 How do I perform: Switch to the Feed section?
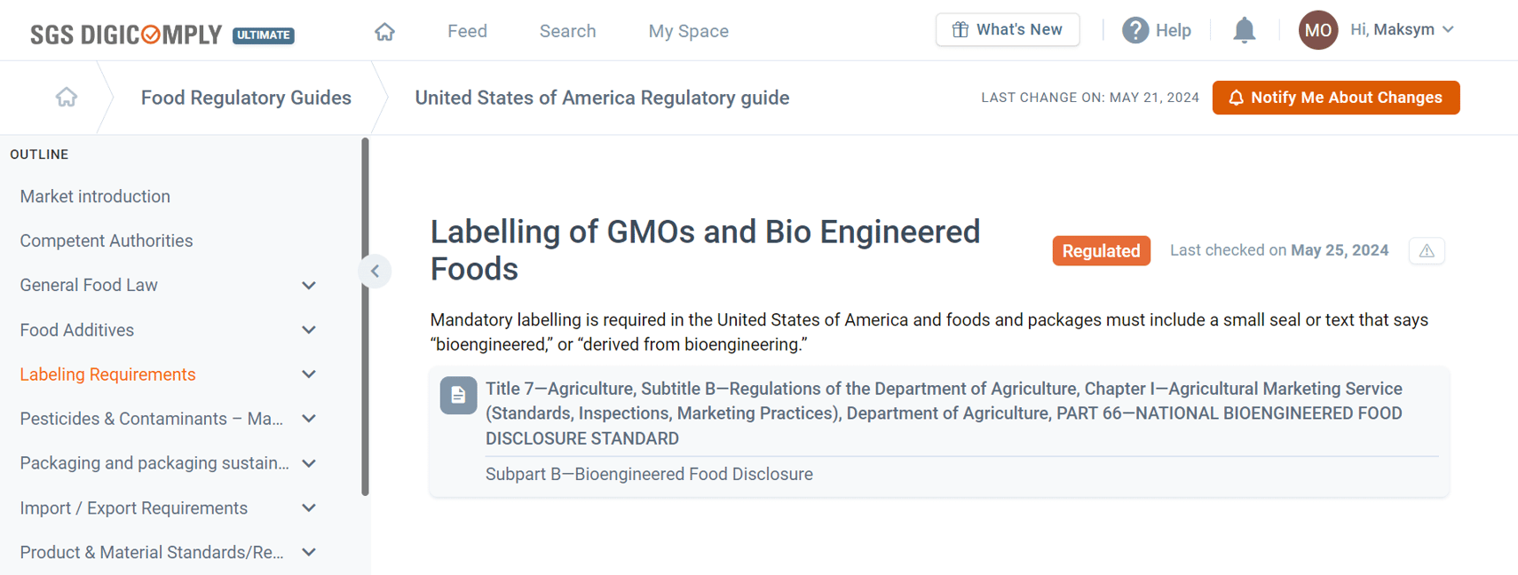coord(467,30)
